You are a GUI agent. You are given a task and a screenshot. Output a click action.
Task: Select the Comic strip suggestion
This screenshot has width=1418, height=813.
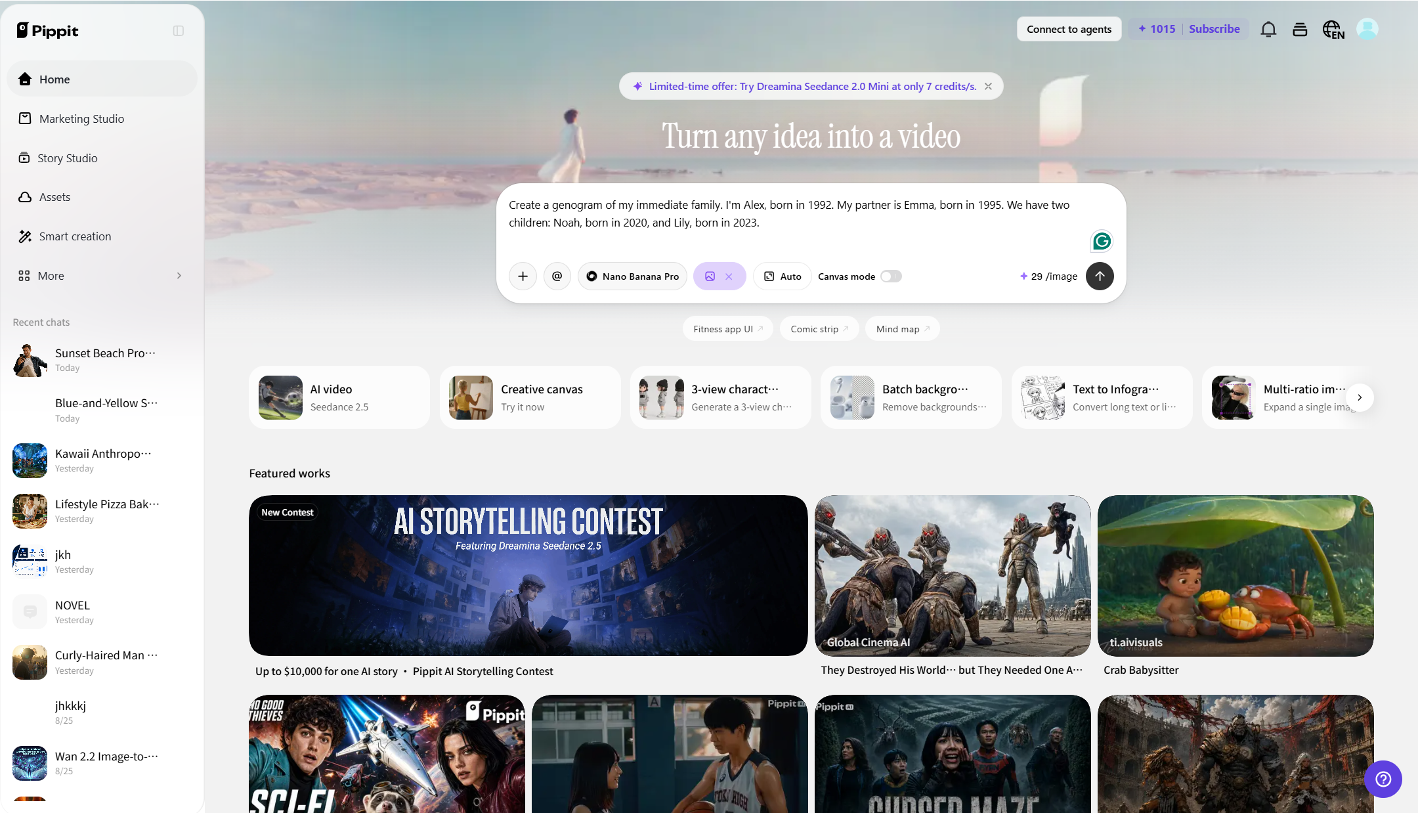(819, 329)
